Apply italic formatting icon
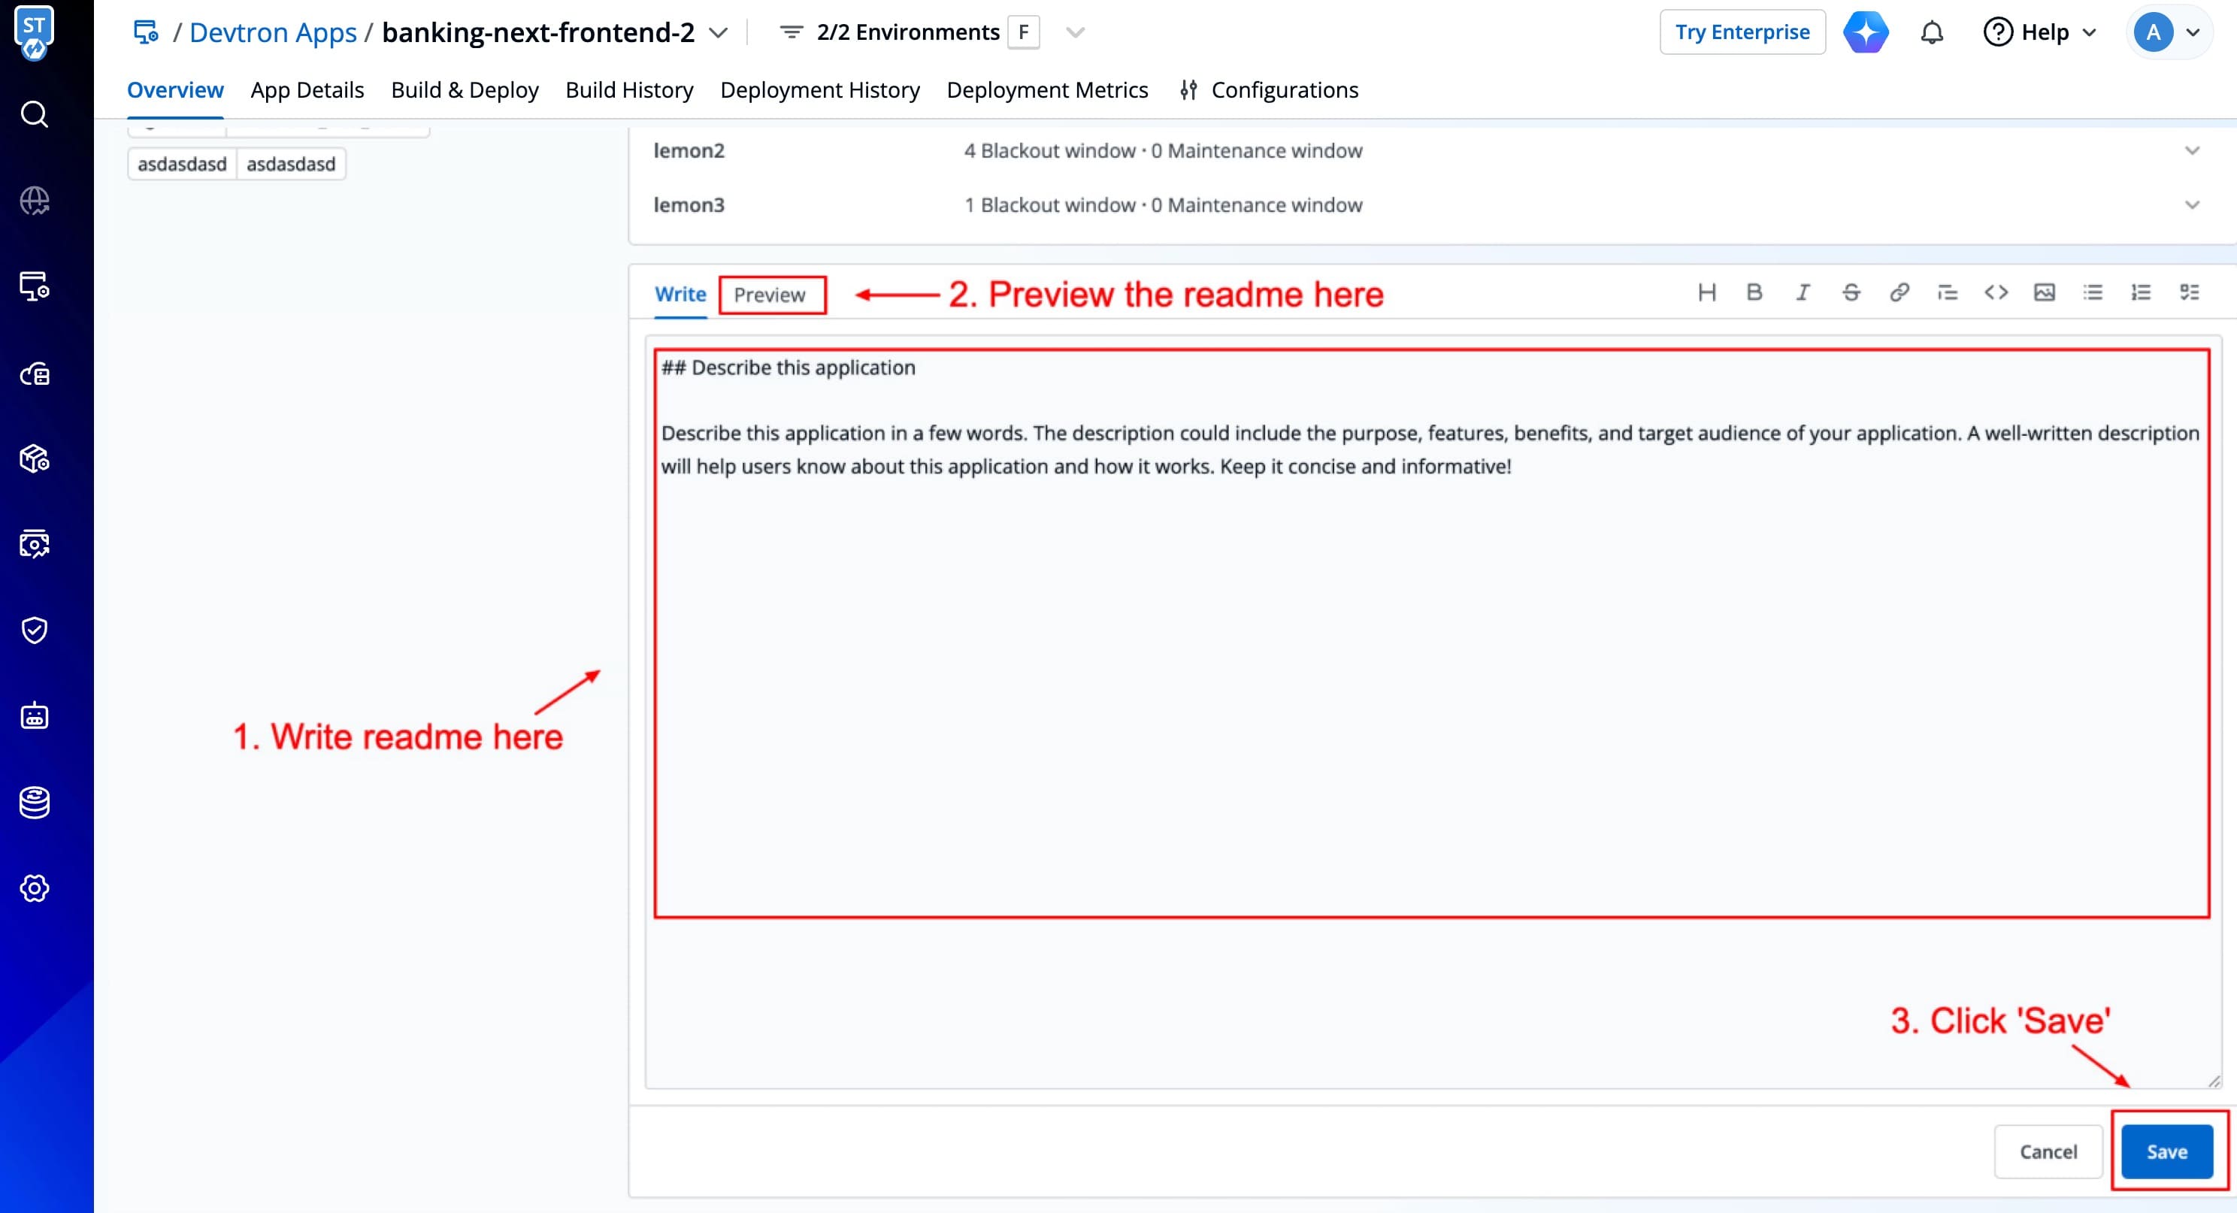The image size is (2237, 1213). pos(1803,292)
